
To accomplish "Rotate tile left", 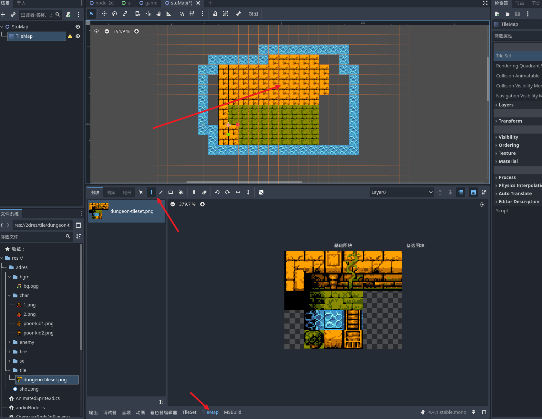I will [x=217, y=192].
